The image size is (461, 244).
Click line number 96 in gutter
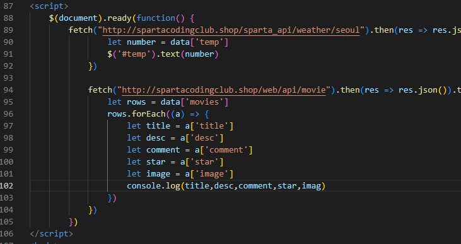8,113
